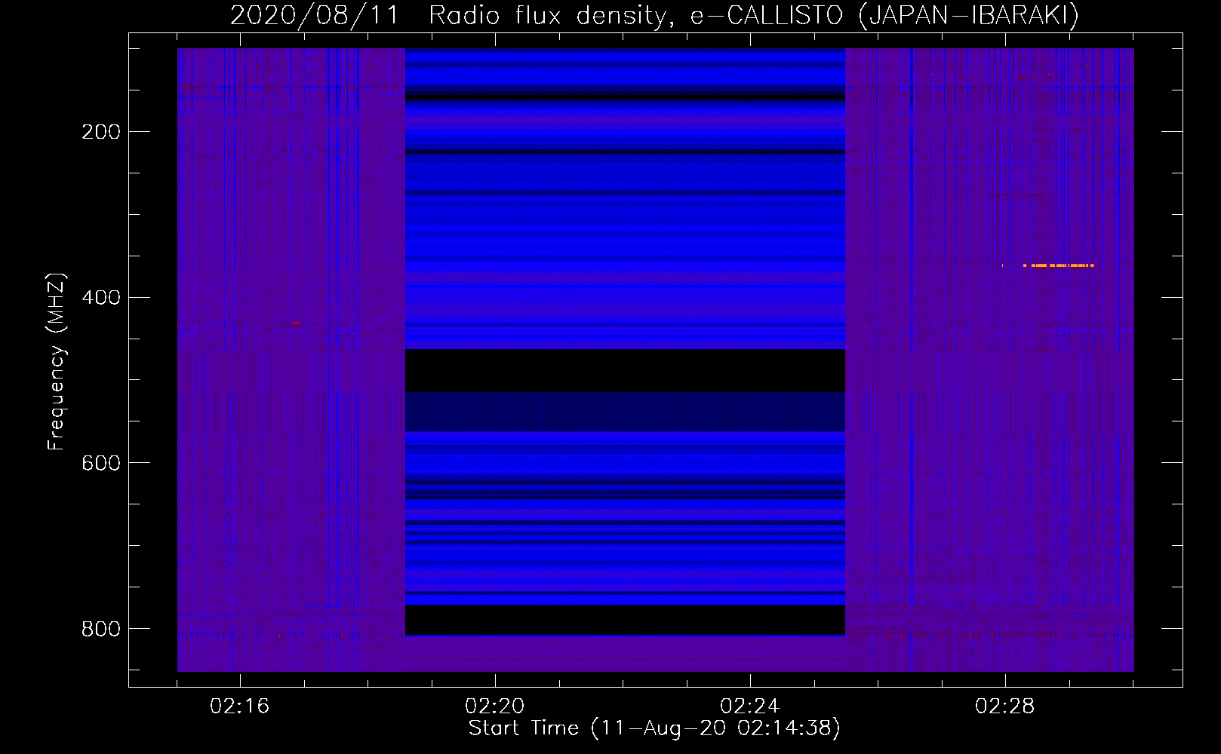Click the 02:20 time tick label

pyautogui.click(x=495, y=706)
